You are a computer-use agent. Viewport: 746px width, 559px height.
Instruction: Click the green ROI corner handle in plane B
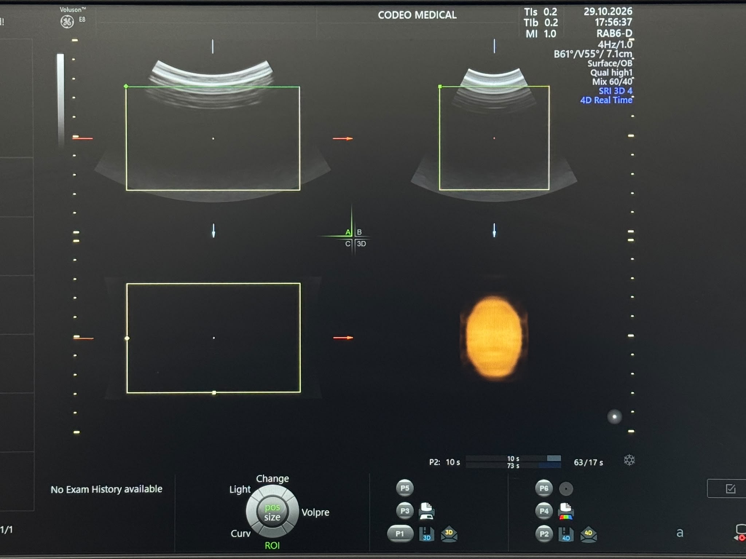coord(440,87)
